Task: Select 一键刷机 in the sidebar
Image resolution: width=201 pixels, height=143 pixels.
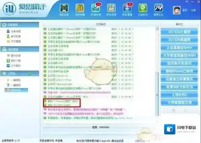Action: pyautogui.click(x=16, y=80)
